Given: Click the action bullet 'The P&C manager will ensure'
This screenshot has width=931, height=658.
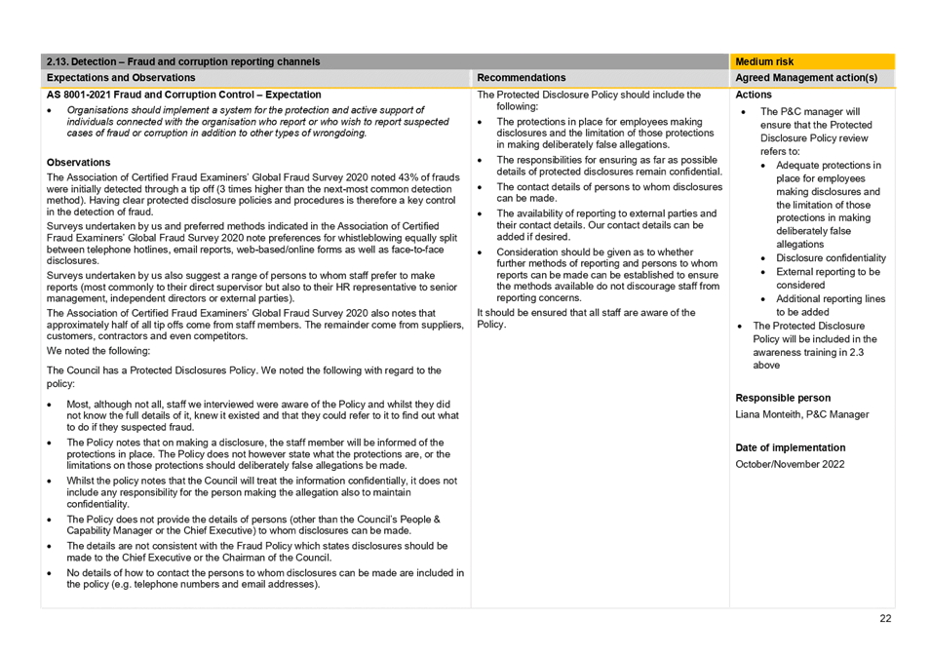Looking at the screenshot, I should [x=816, y=132].
